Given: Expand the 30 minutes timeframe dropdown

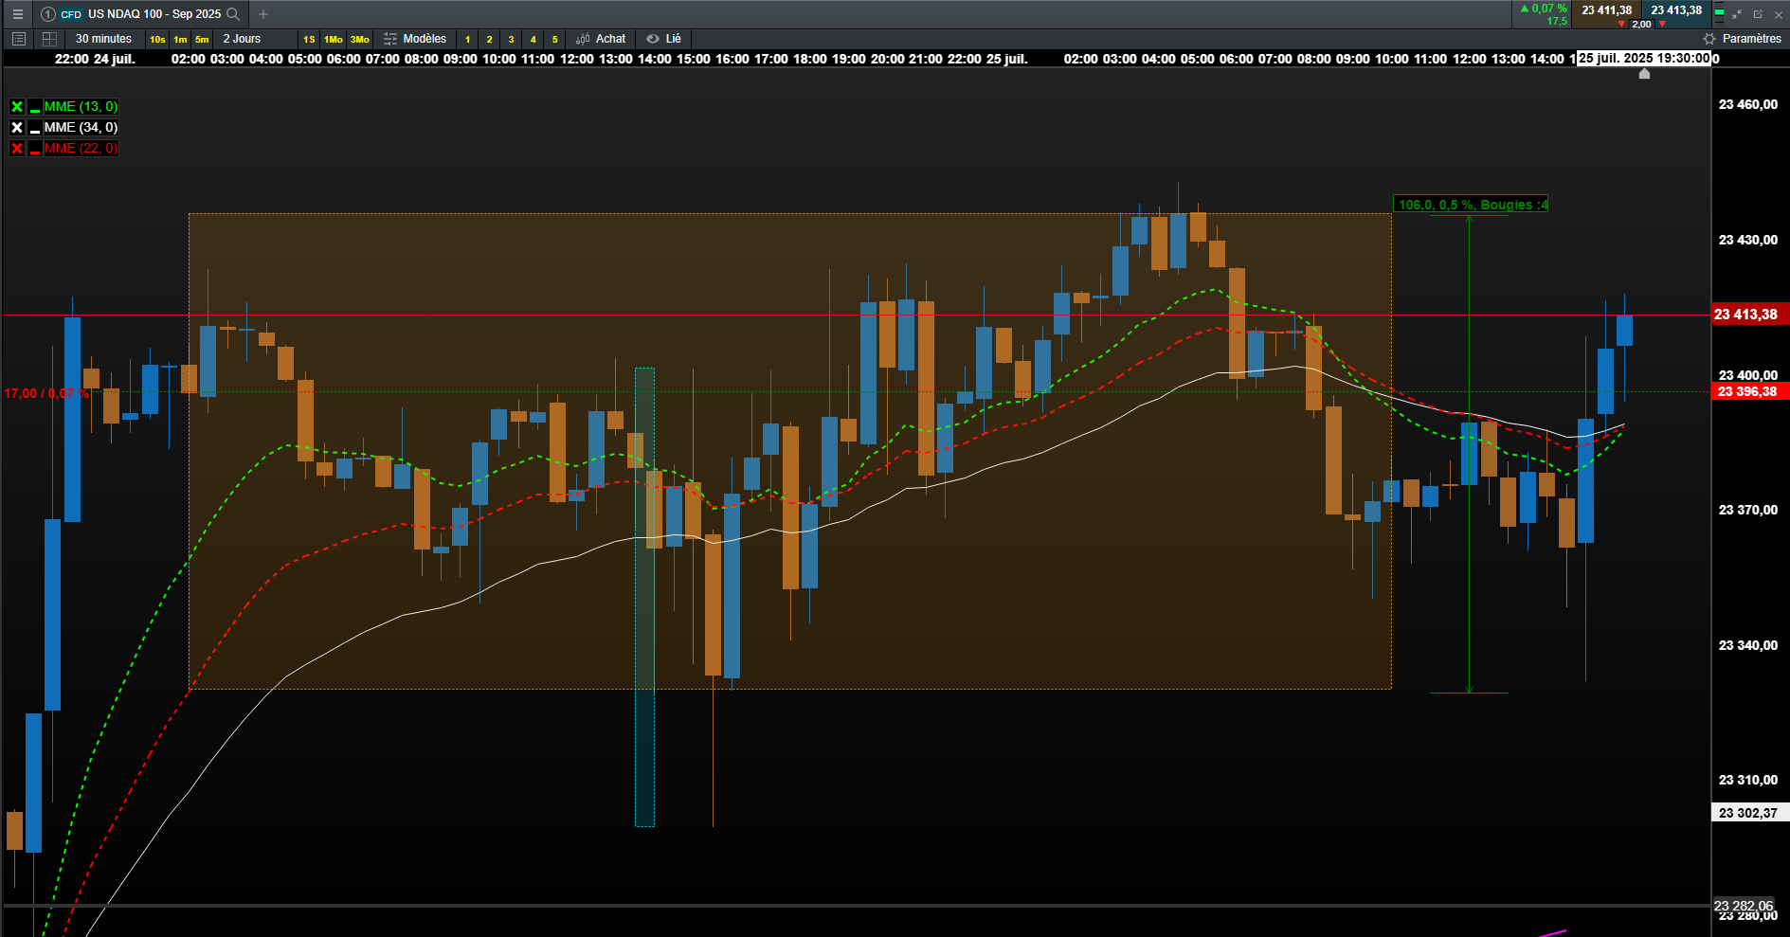Looking at the screenshot, I should (x=103, y=39).
